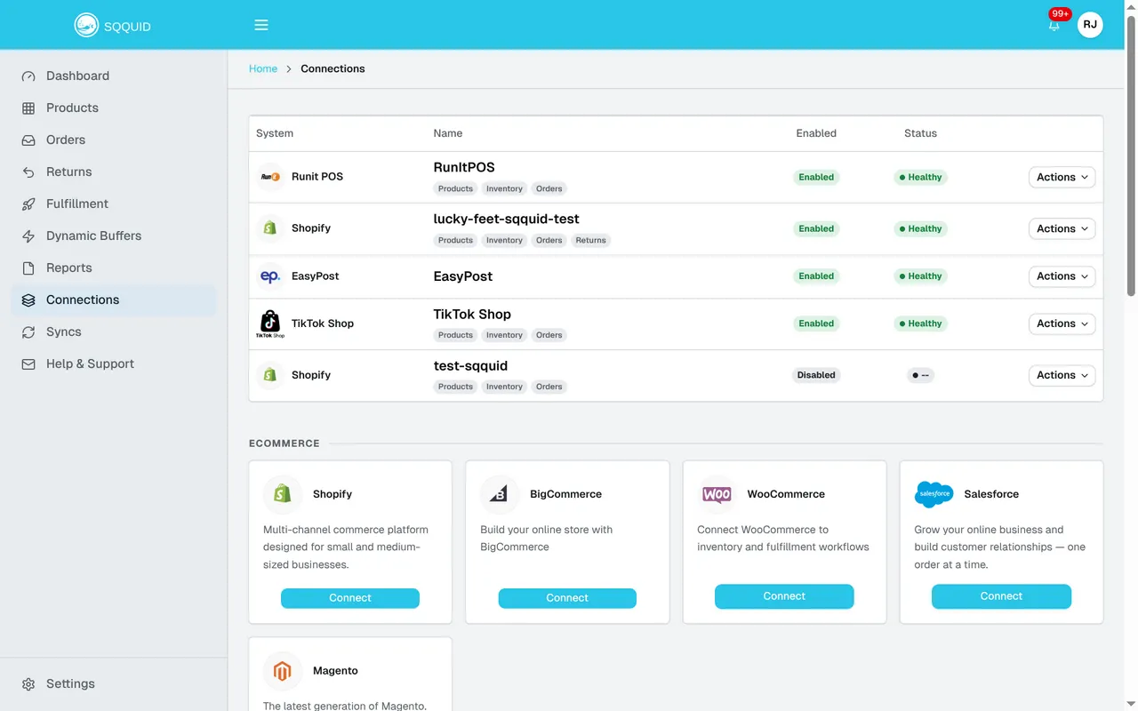Click the Enabled badge for RunItPOS
Image resolution: width=1138 pixels, height=711 pixels.
(x=816, y=177)
